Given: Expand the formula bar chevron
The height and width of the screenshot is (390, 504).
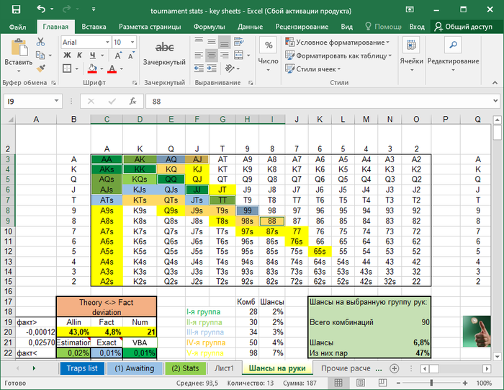Looking at the screenshot, I should 495,101.
